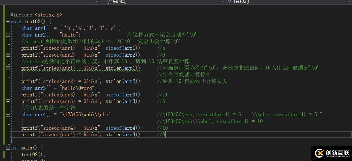The image size is (352, 161).
Task: Click the //5 comment after sizeof(arr1)
Action: point(161,48)
